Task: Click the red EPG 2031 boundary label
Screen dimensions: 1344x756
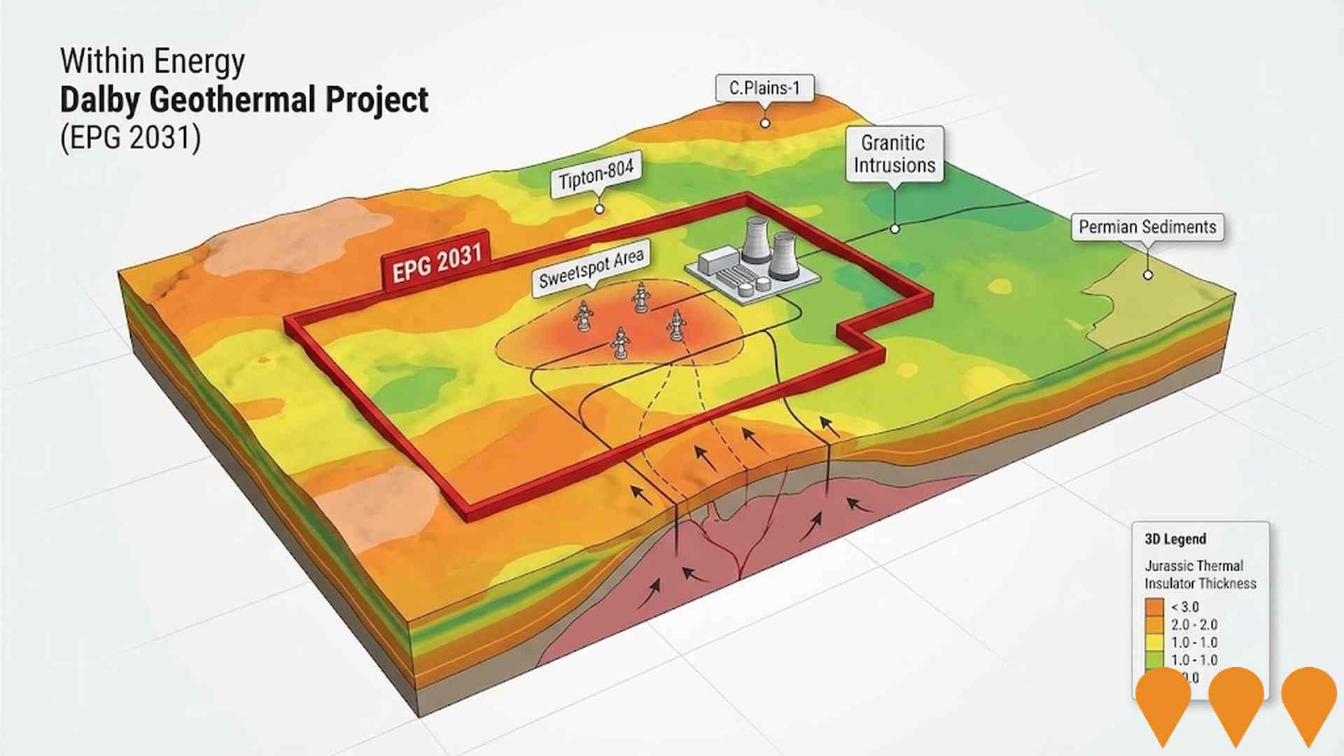Action: coord(437,262)
